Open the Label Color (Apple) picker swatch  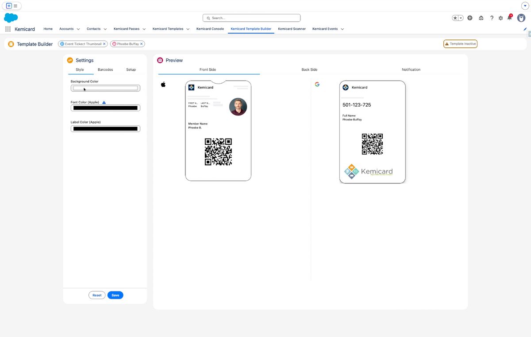tap(105, 129)
